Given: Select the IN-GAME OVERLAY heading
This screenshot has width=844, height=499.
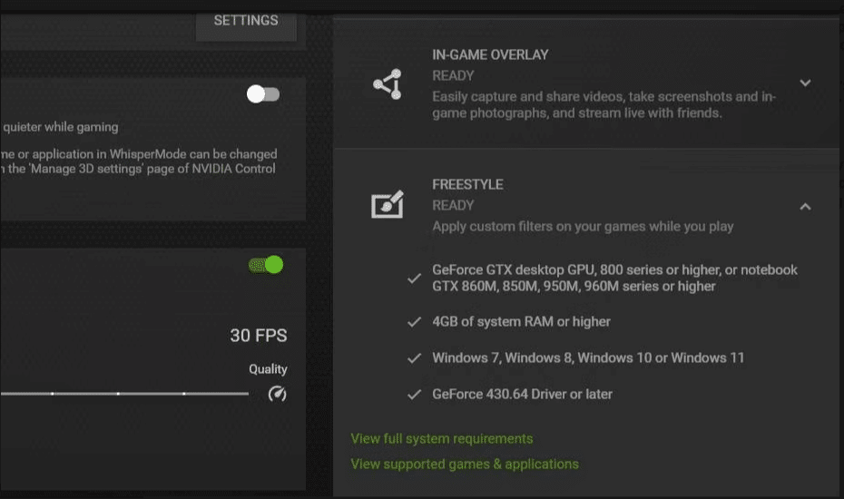Looking at the screenshot, I should tap(490, 55).
